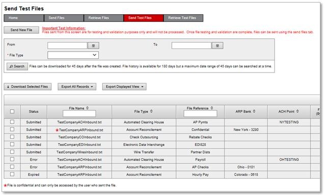325x195 pixels.
Task: Click the red confidential asterisk beside TestCompanyARPInbound.txt
Action: point(57,130)
